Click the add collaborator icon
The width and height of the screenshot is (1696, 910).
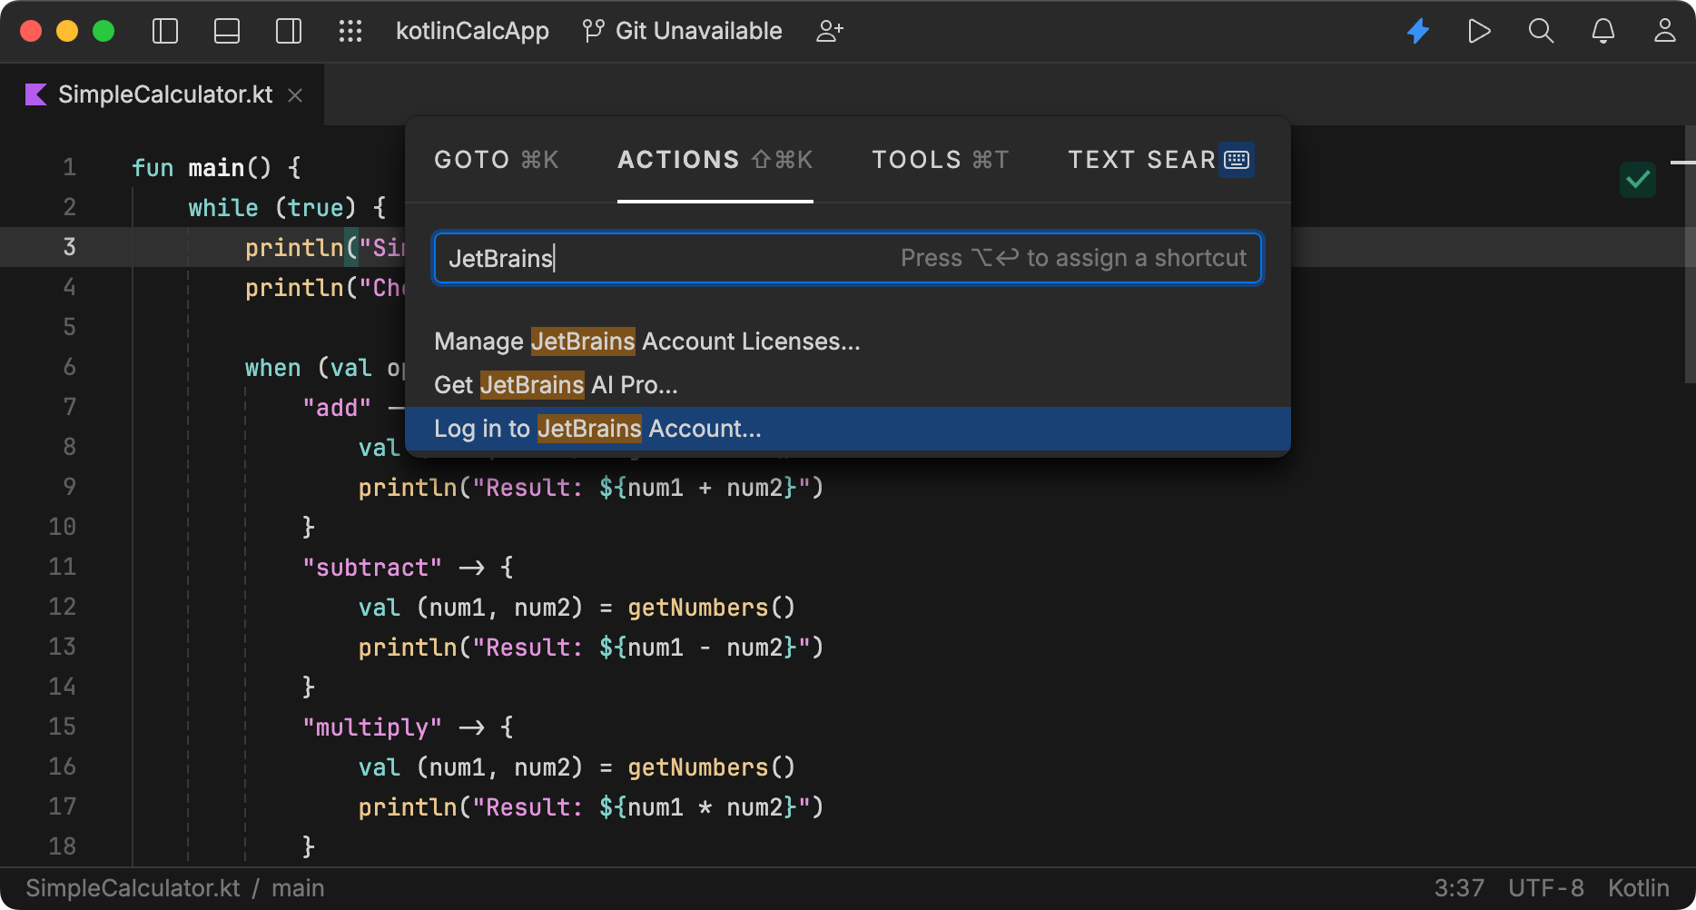click(x=829, y=30)
